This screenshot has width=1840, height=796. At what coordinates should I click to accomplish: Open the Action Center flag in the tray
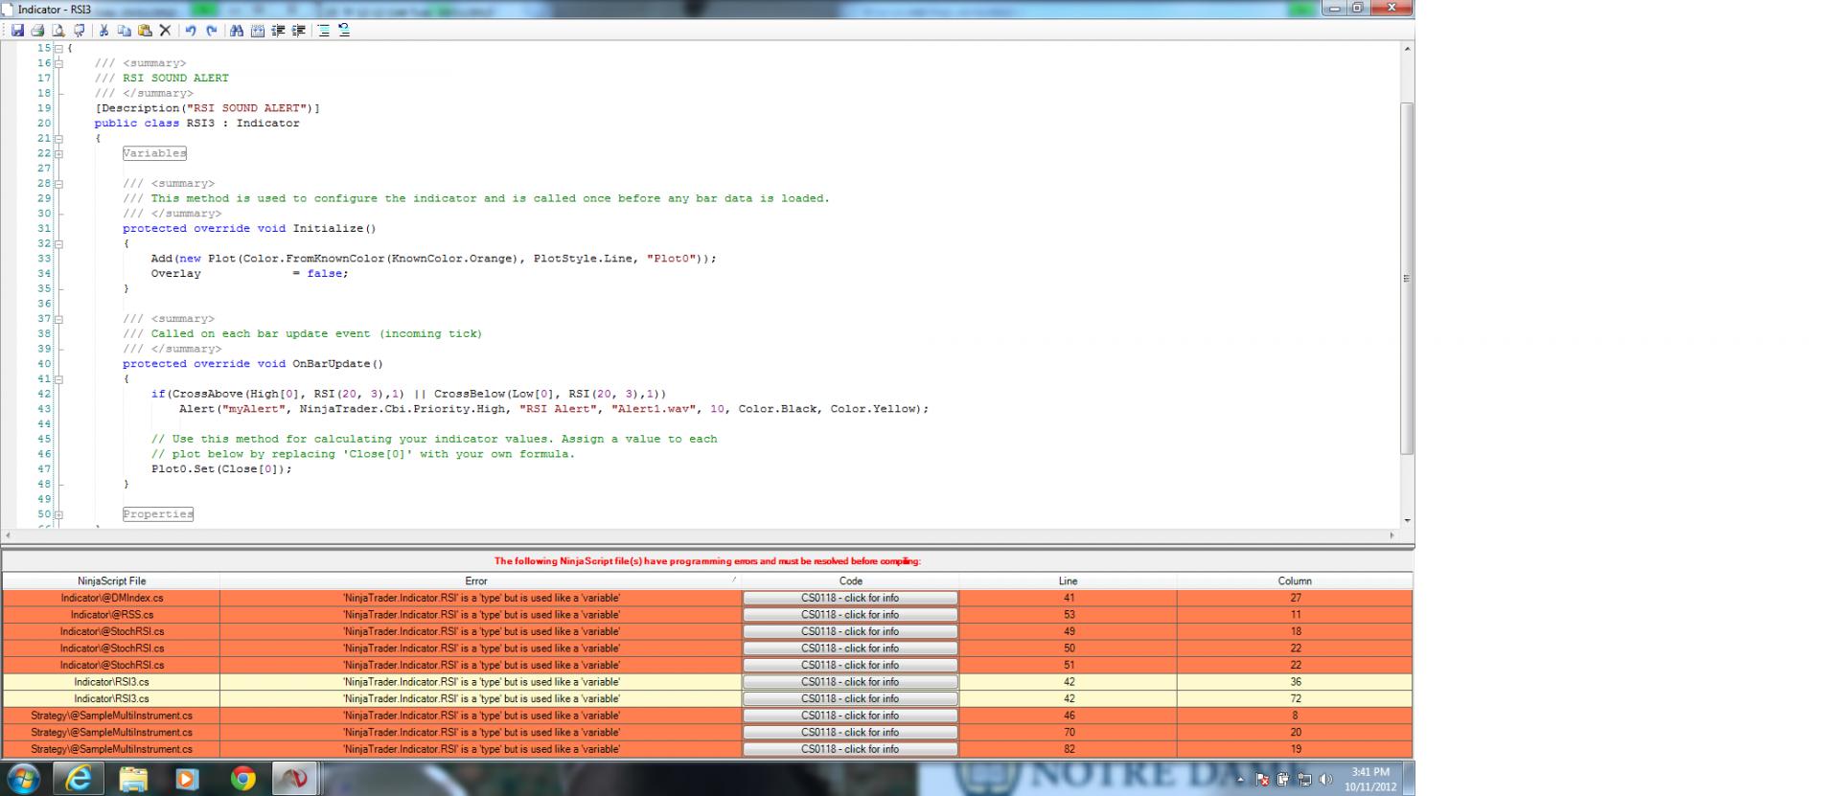(x=1262, y=780)
